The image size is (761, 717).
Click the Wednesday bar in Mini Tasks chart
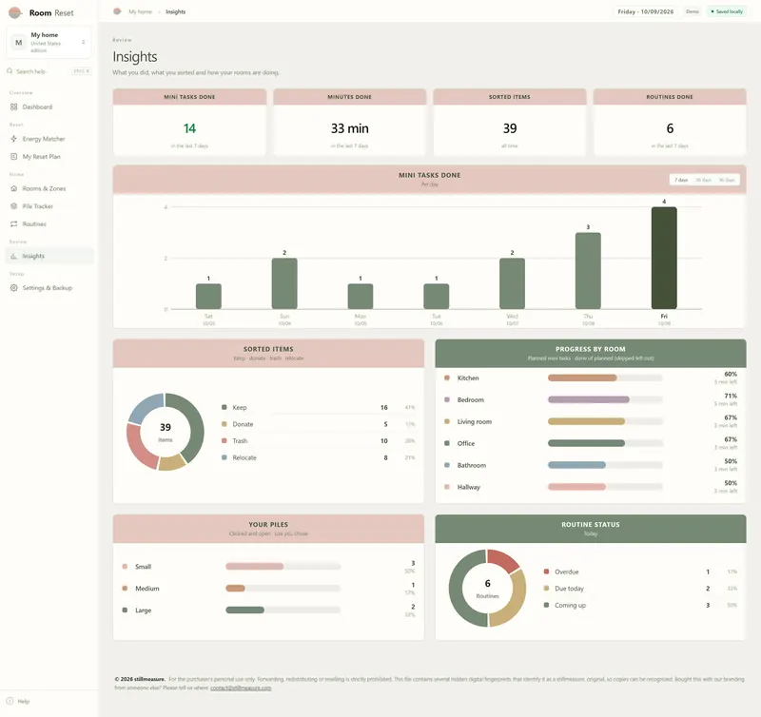pos(512,283)
